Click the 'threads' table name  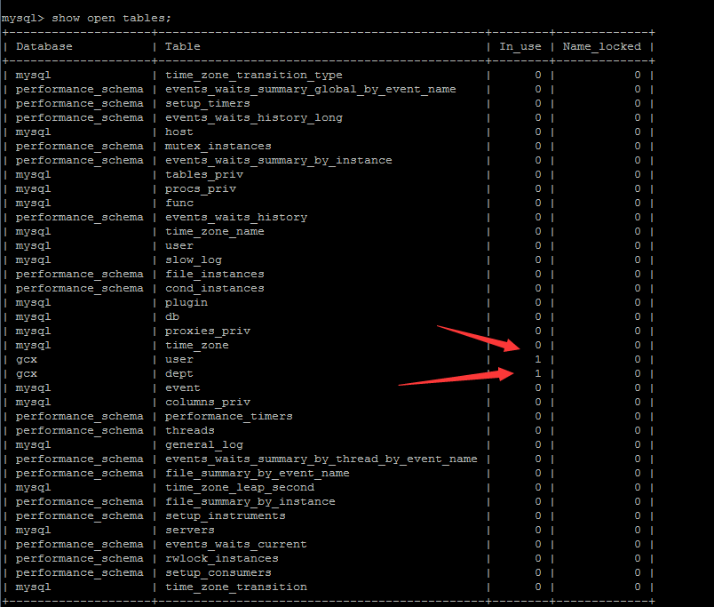pos(190,430)
